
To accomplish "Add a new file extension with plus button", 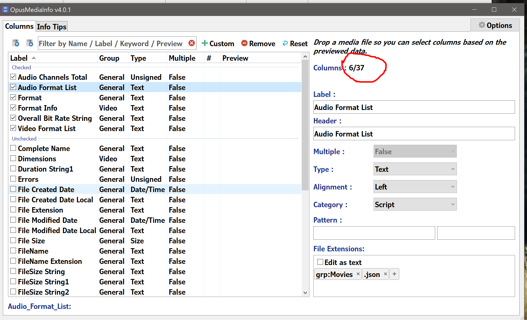I will pos(394,274).
